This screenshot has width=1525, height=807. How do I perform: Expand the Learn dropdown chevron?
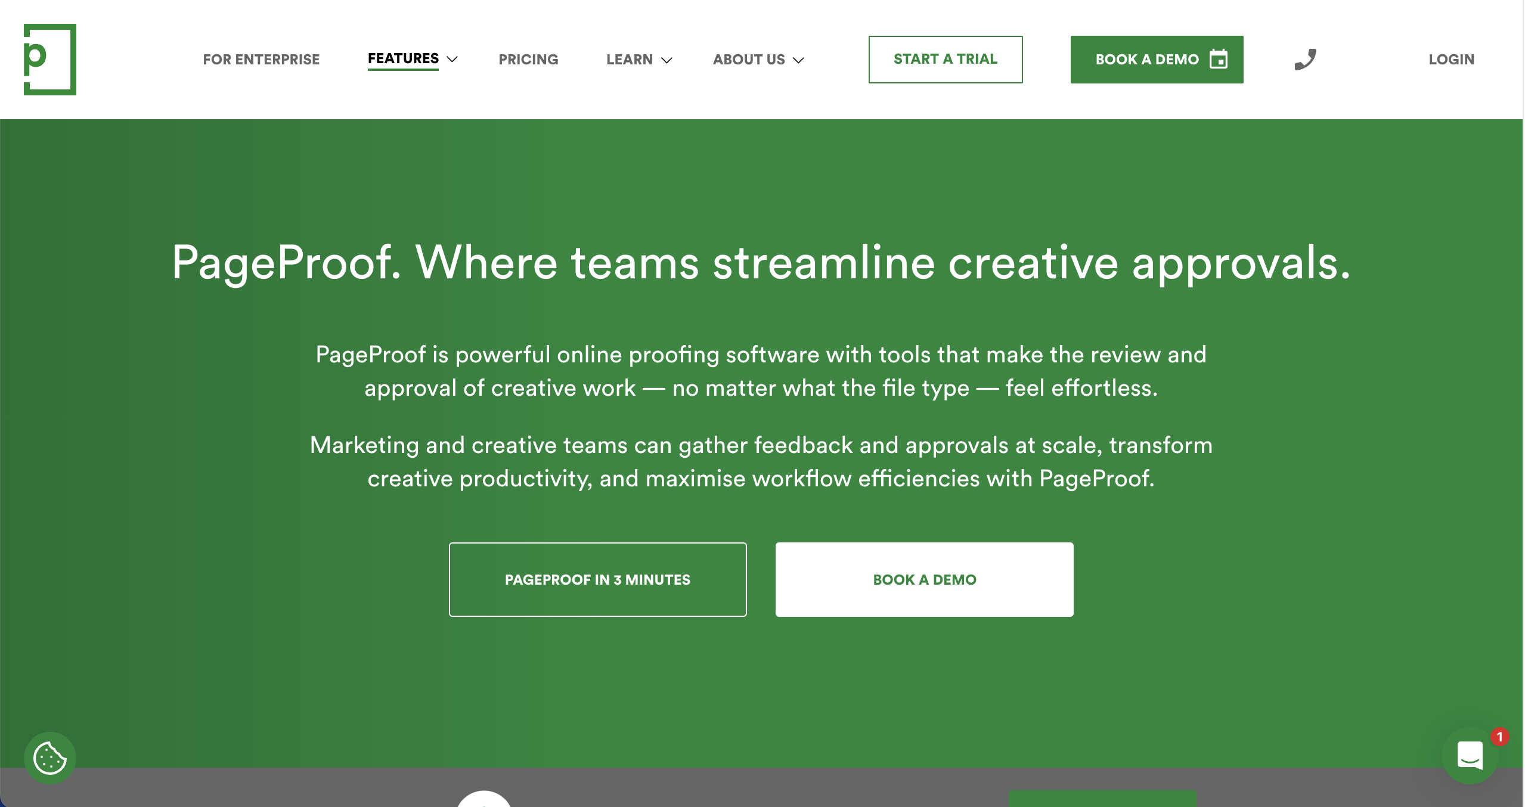(x=667, y=60)
